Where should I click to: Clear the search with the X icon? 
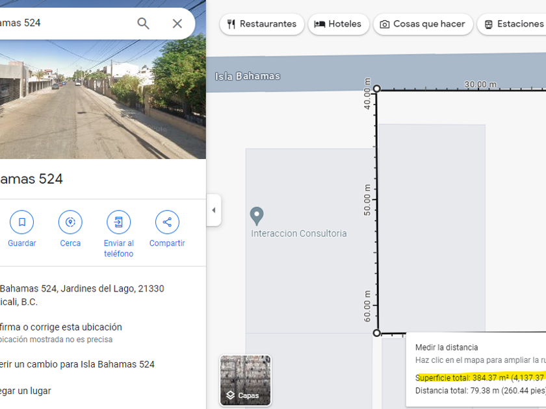tap(177, 23)
